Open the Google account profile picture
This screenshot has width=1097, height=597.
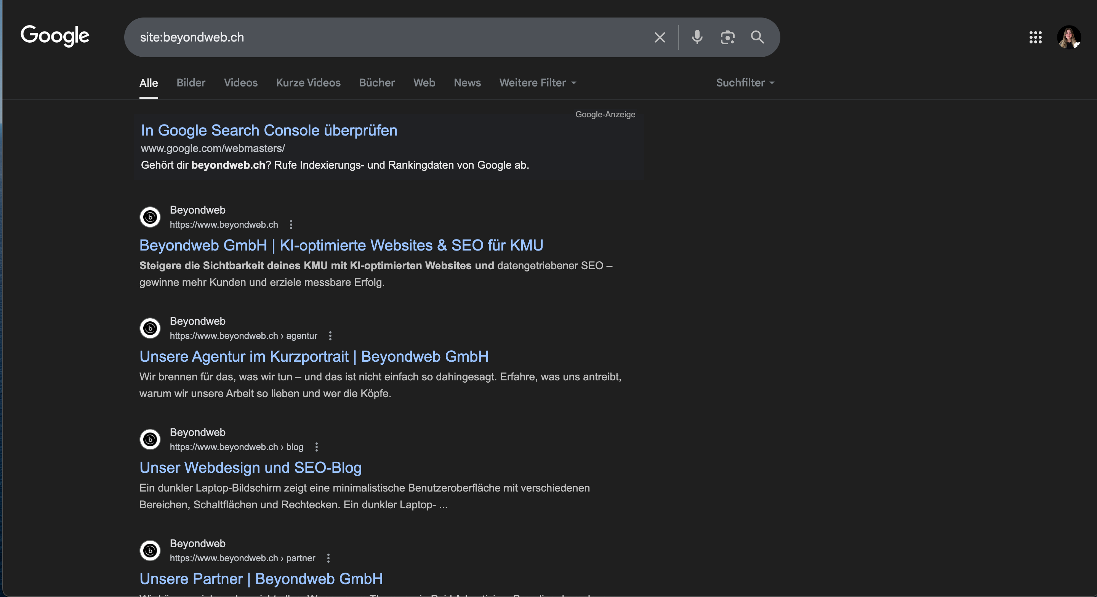point(1069,37)
